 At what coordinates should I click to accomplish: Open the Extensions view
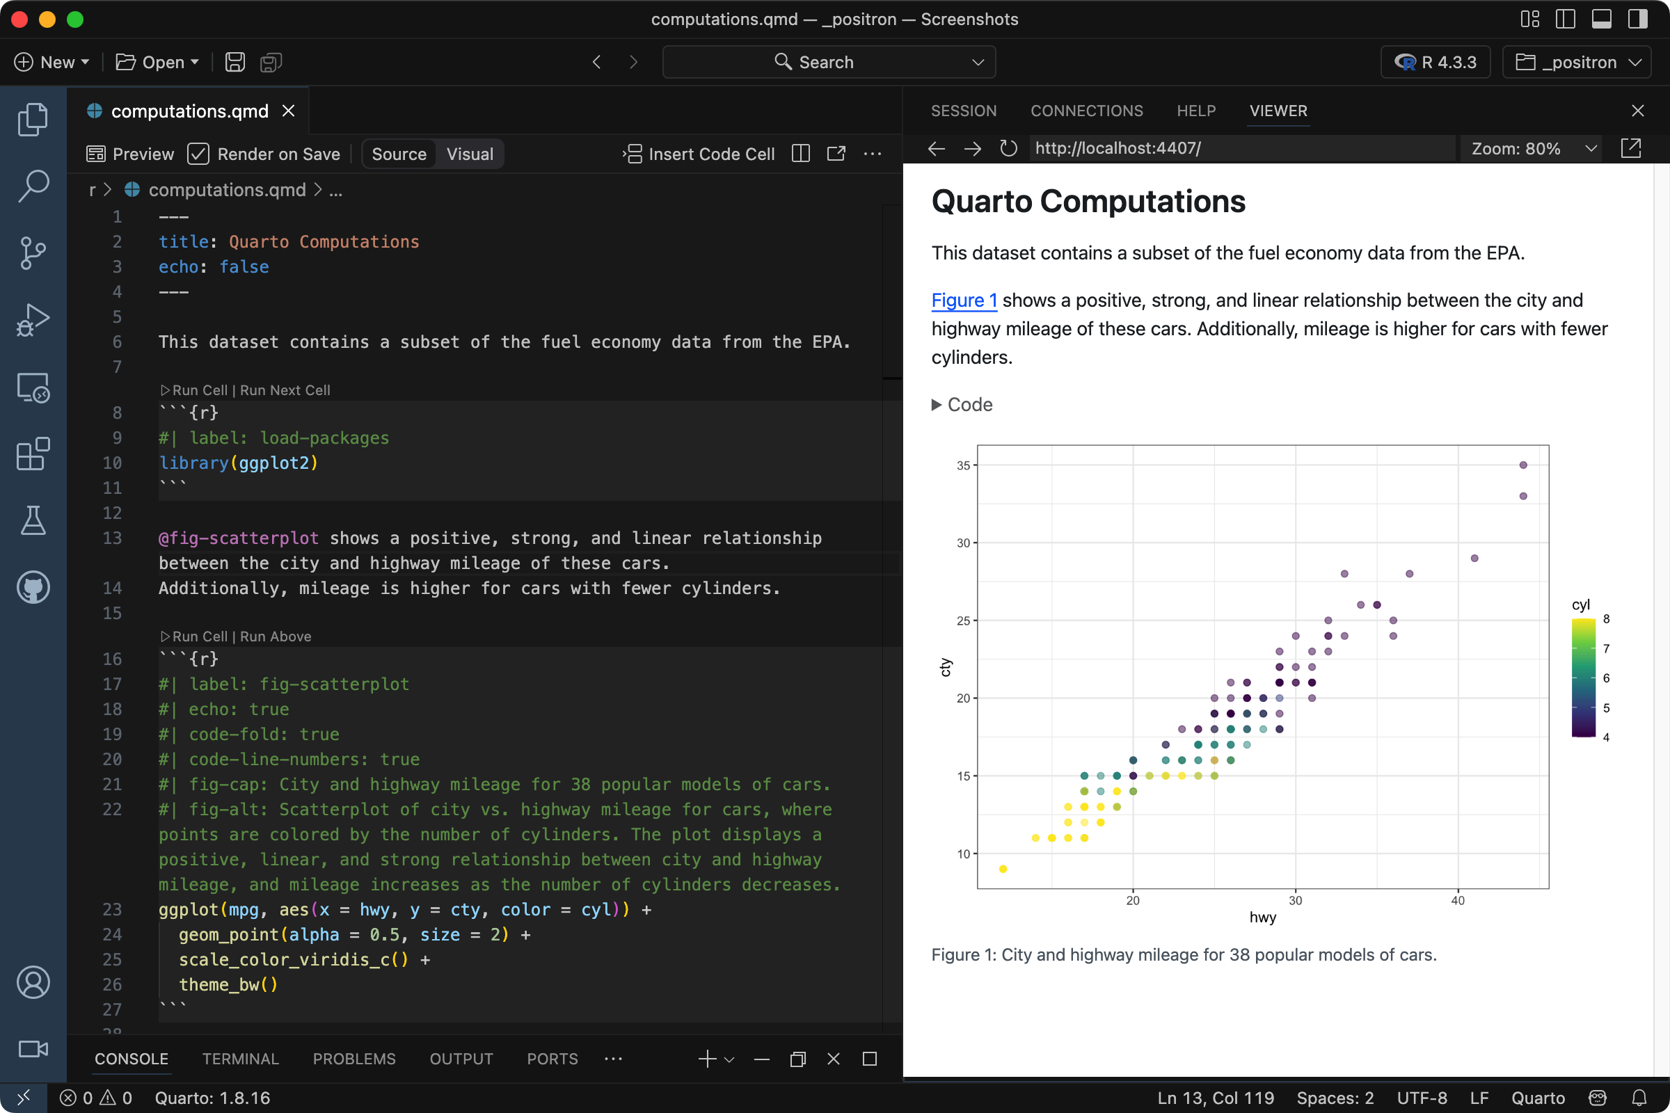33,454
